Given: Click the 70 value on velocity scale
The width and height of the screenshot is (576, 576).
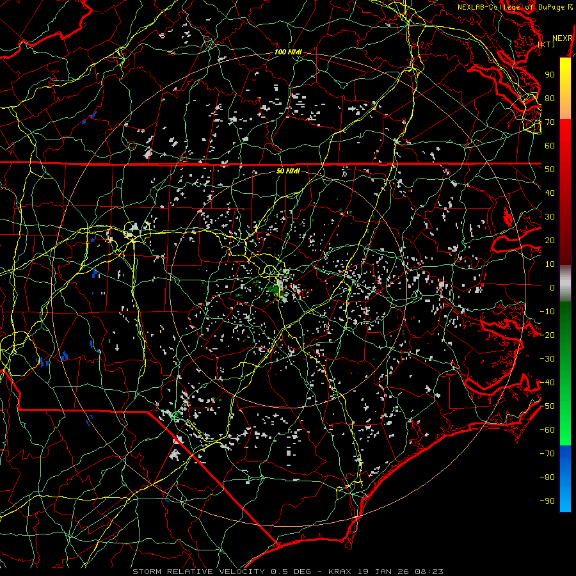Looking at the screenshot, I should pyautogui.click(x=550, y=122).
